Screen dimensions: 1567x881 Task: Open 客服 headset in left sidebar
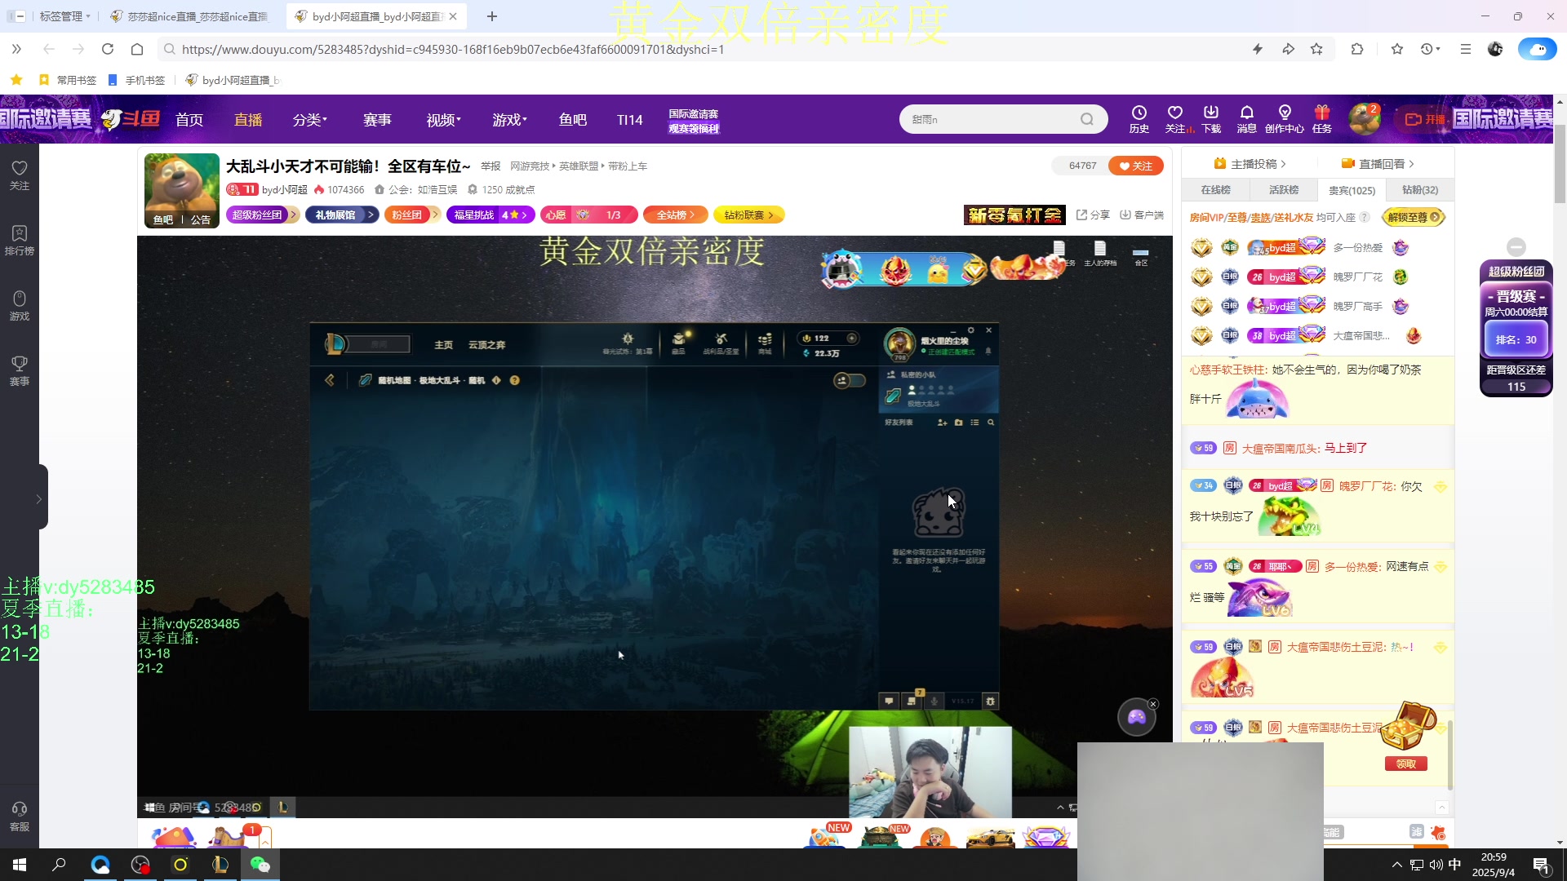click(20, 816)
